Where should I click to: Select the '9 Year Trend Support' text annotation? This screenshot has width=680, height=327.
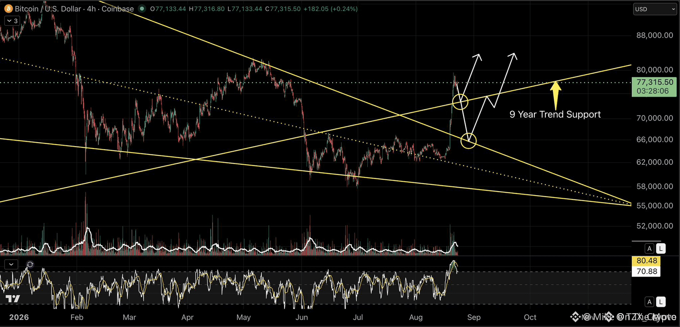pos(555,115)
